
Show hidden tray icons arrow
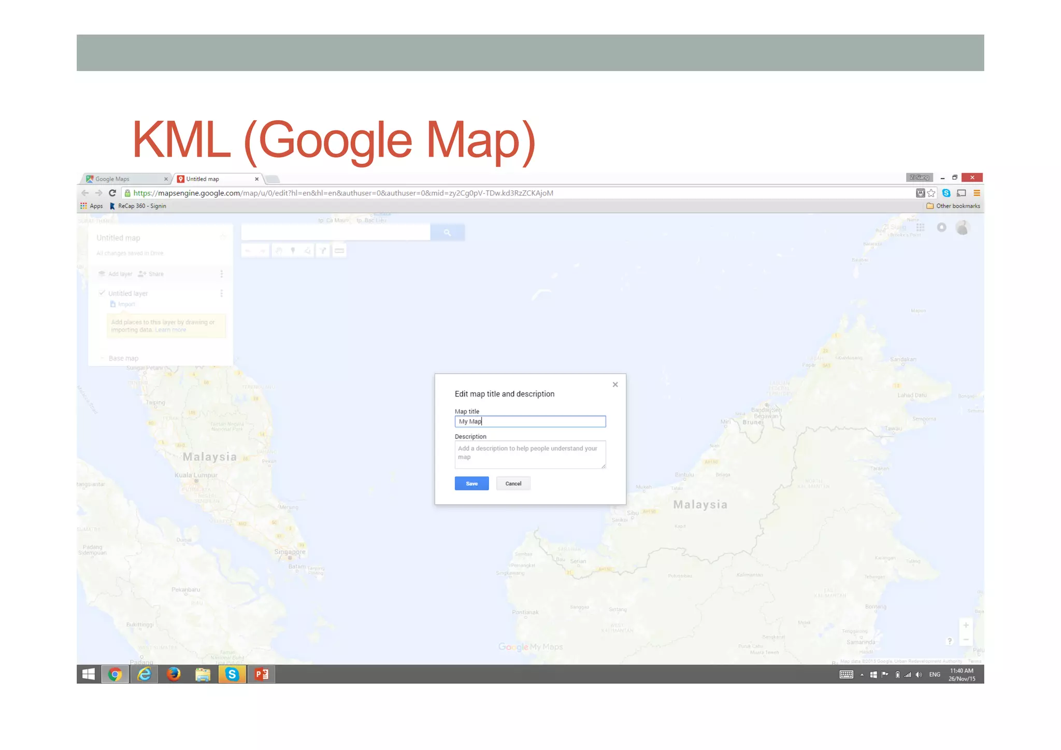tap(862, 675)
